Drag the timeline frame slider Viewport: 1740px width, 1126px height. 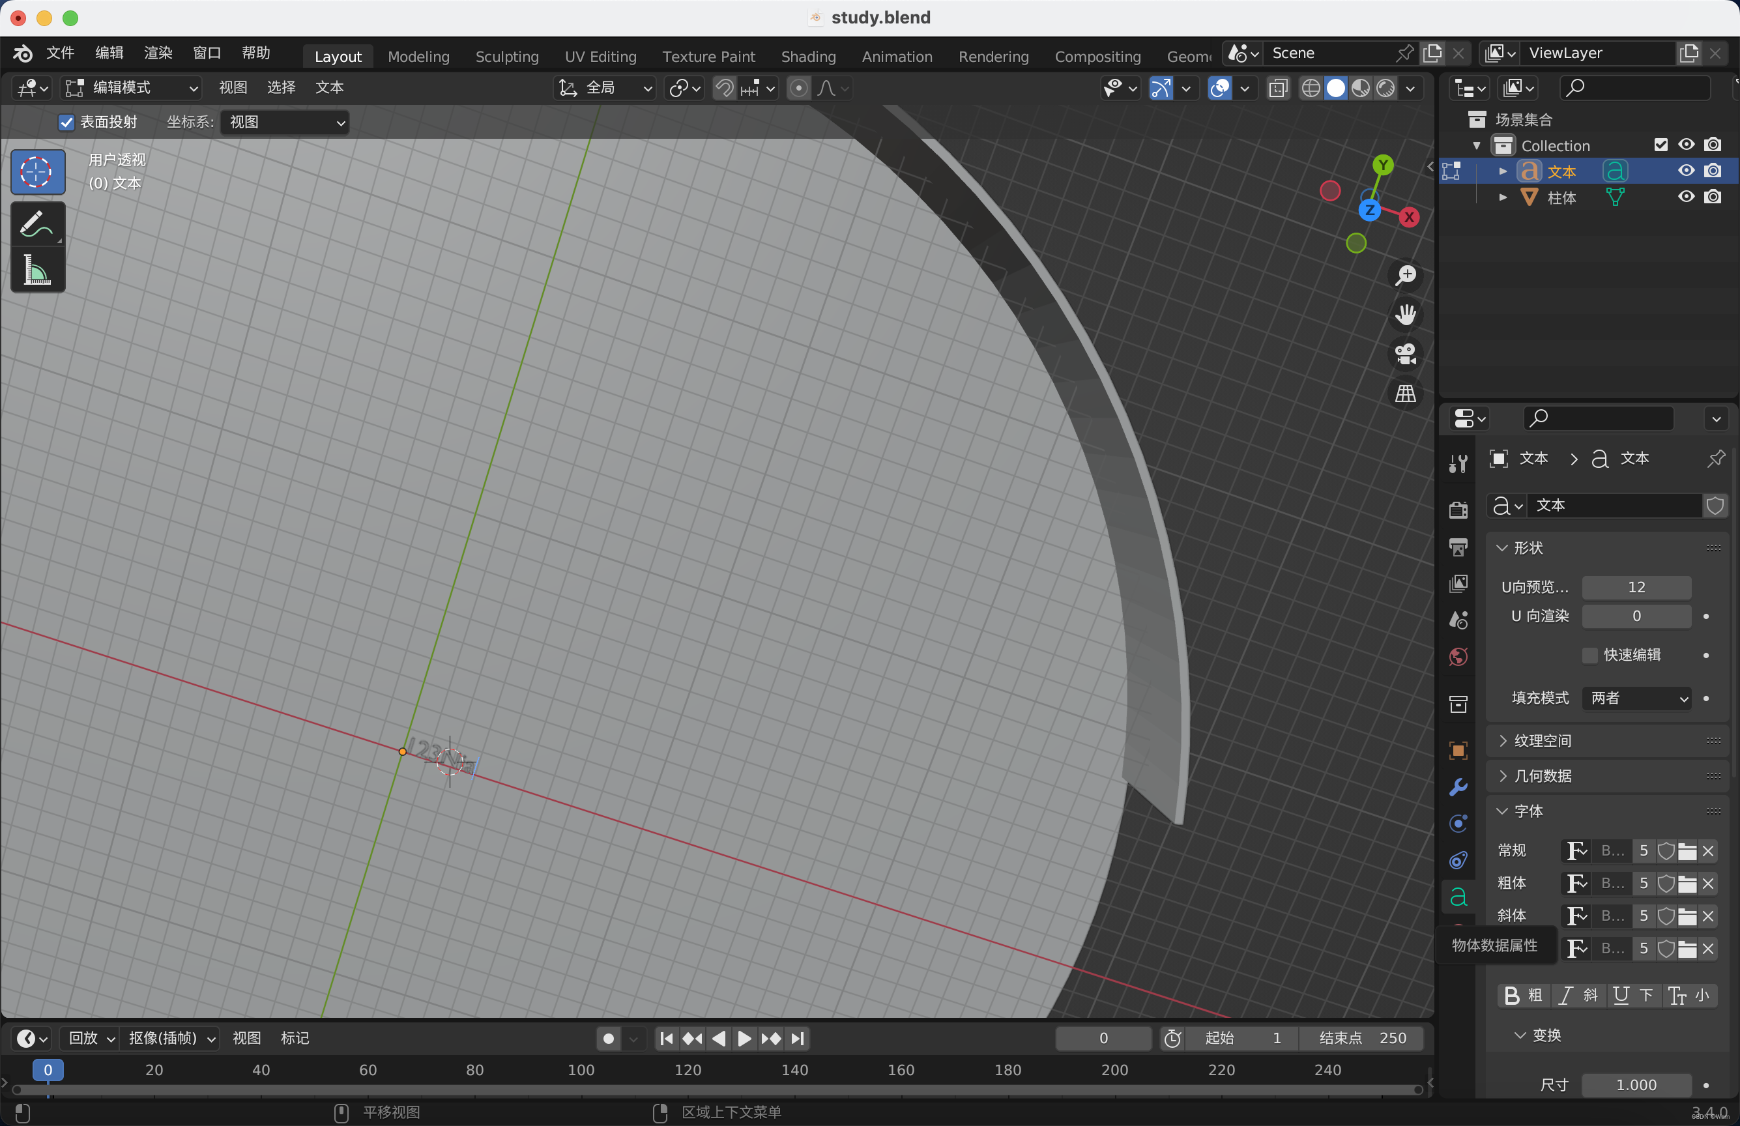pos(47,1070)
